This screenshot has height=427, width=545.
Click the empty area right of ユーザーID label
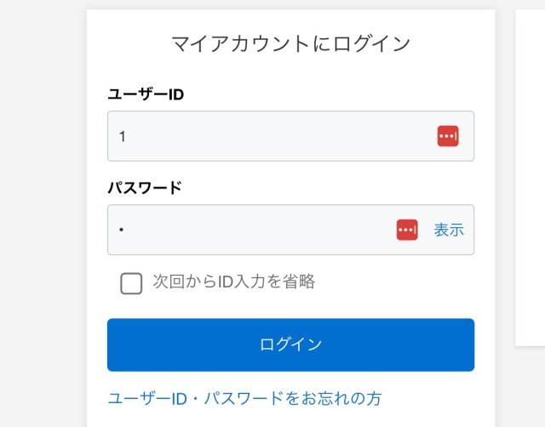pos(341,94)
